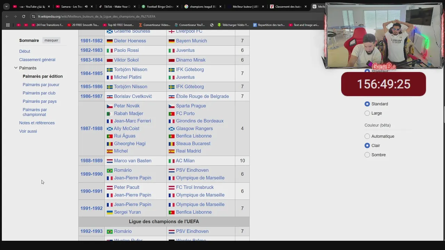Click the Dutch flag beside Marco van Basten
The width and height of the screenshot is (445, 250).
coord(110,161)
